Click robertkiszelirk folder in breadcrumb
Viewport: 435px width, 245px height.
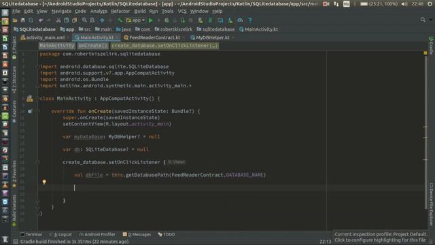[x=173, y=29]
